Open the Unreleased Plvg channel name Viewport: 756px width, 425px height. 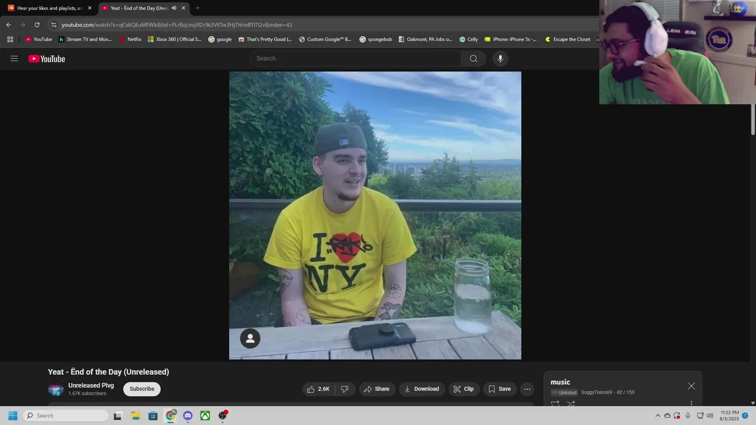[x=91, y=385]
